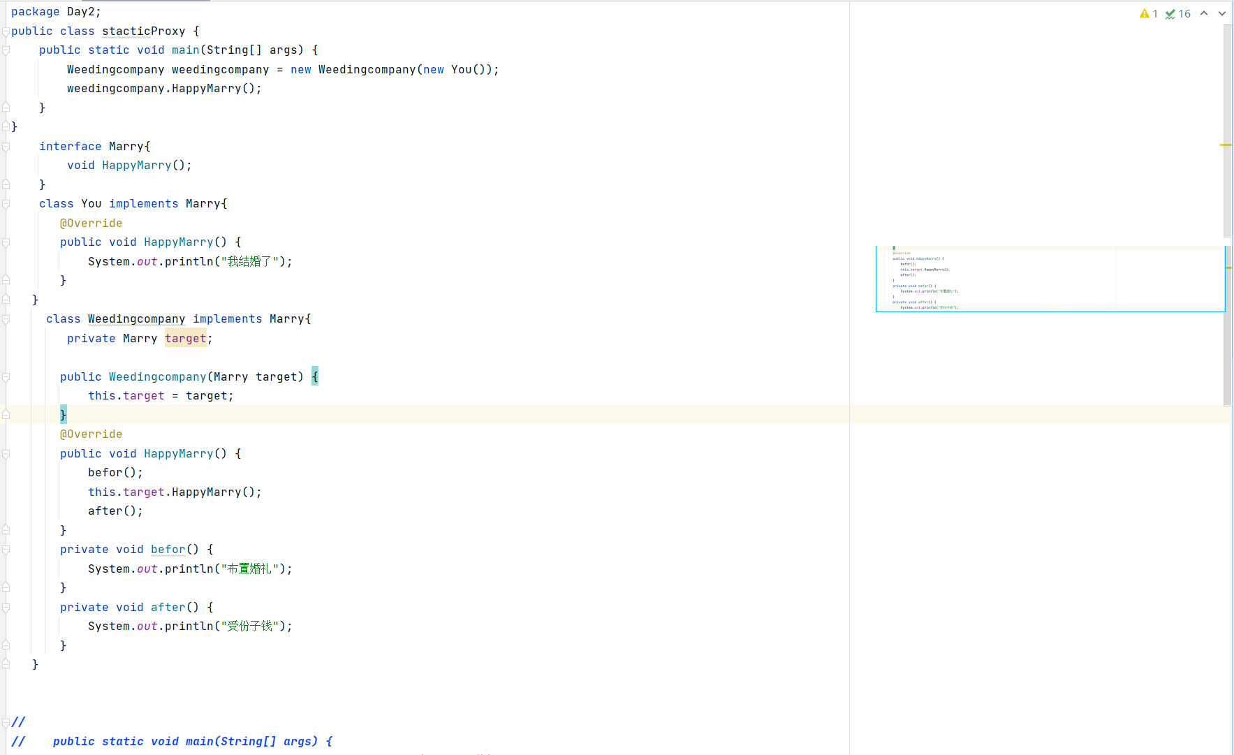Viewport: 1234px width, 755px height.
Task: Collapse interface Marry using its fold toggle
Action: (6, 146)
